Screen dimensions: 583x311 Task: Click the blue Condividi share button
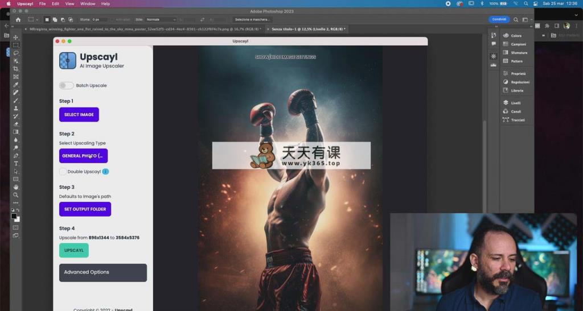coord(499,19)
